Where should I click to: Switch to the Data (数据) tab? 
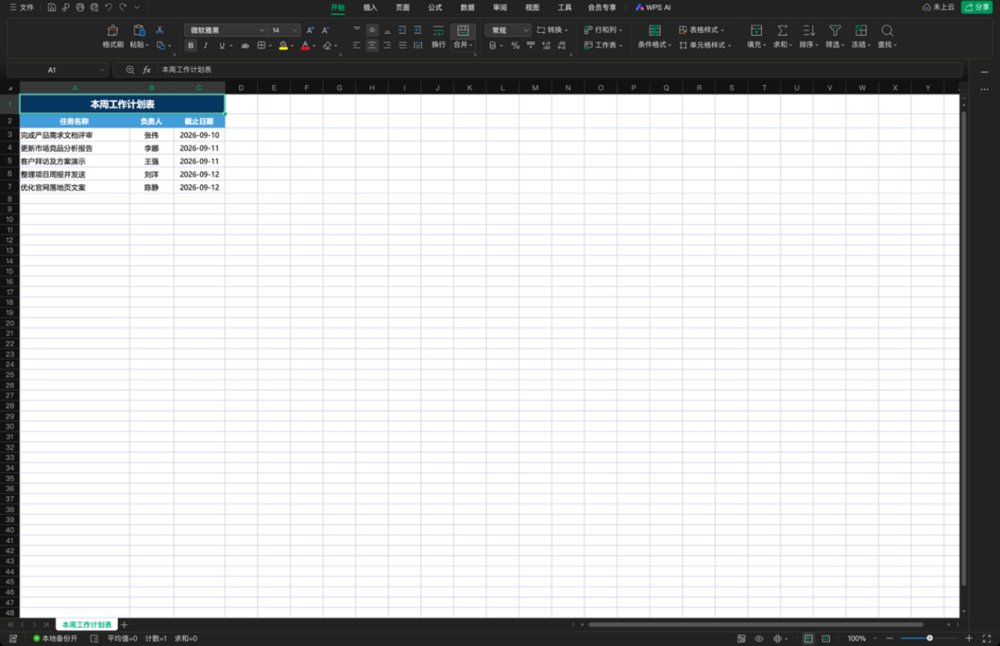point(467,7)
